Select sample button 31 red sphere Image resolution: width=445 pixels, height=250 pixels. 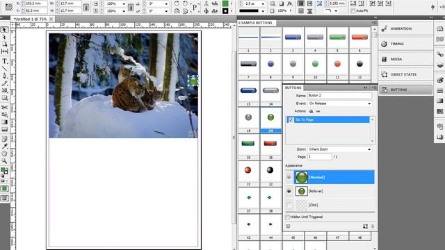(x=248, y=170)
